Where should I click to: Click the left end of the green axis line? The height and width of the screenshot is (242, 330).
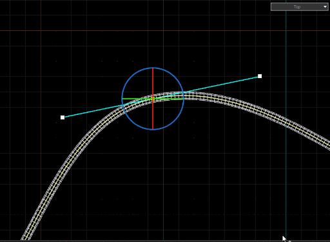point(122,99)
